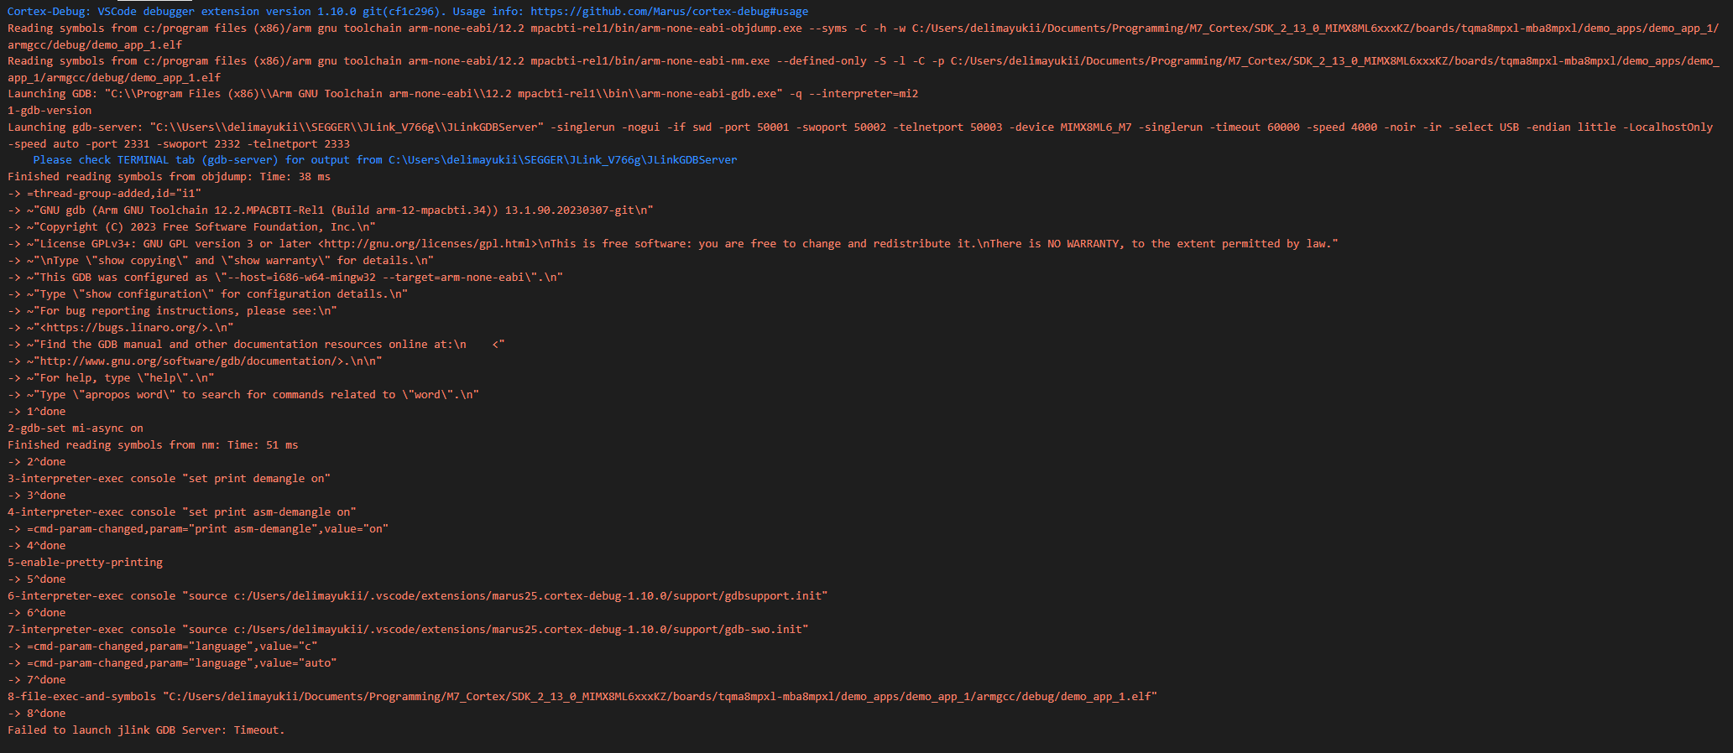Image resolution: width=1733 pixels, height=753 pixels.
Task: Click the '3-interpreter-exec console "set print demangle on"' line
Action: pos(169,479)
